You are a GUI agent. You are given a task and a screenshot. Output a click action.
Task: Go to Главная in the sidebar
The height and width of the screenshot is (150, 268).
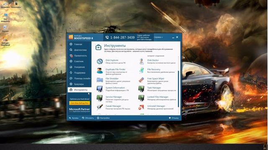(80, 44)
